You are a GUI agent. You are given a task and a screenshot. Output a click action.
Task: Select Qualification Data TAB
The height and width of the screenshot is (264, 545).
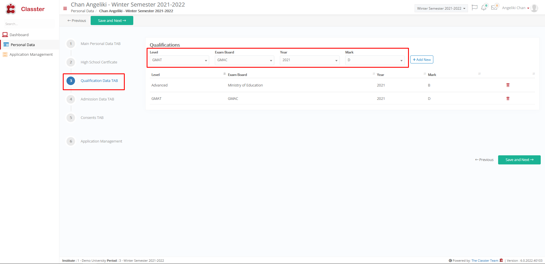[99, 81]
